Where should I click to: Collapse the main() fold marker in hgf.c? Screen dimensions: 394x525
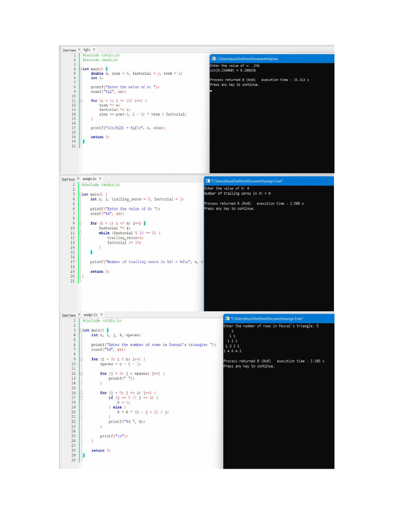pos(81,69)
